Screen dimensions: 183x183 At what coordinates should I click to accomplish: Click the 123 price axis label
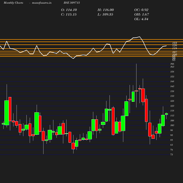pyautogui.click(x=172, y=106)
